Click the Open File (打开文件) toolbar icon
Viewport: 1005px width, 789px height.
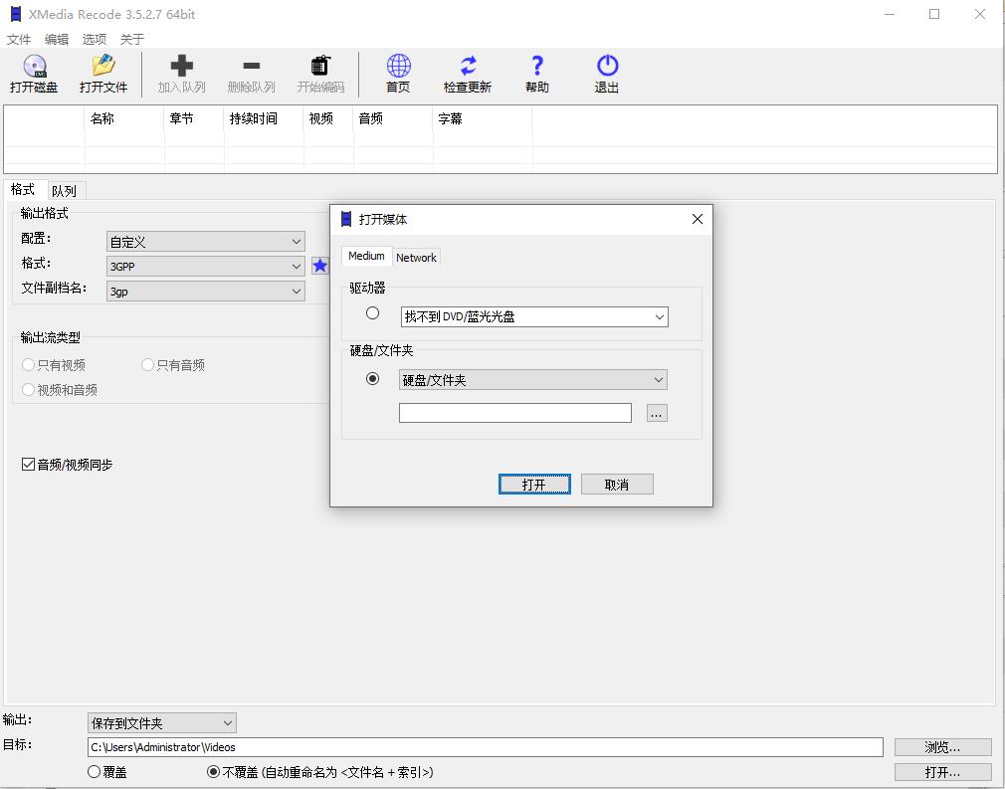[103, 66]
